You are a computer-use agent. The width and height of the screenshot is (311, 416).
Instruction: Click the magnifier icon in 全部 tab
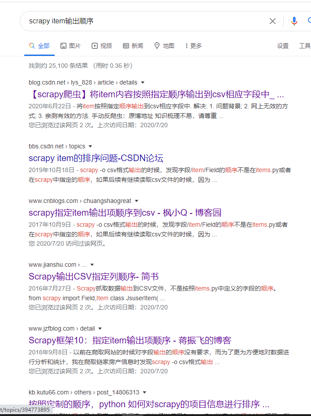click(x=32, y=46)
